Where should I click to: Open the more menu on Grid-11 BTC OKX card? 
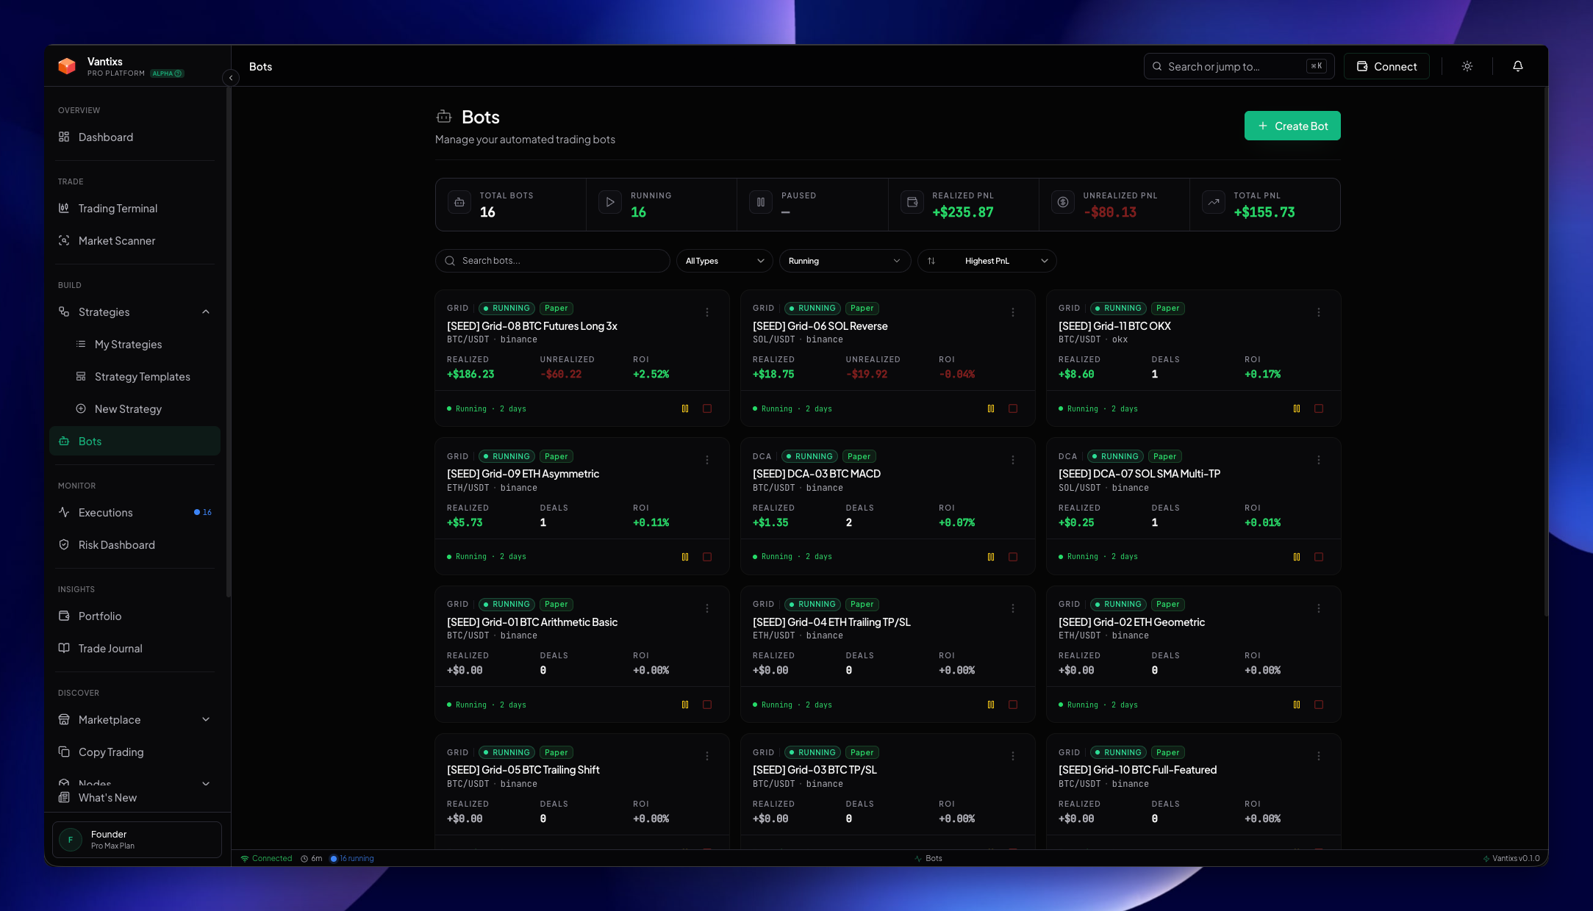1319,312
